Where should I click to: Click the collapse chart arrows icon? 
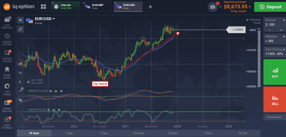click(x=20, y=29)
